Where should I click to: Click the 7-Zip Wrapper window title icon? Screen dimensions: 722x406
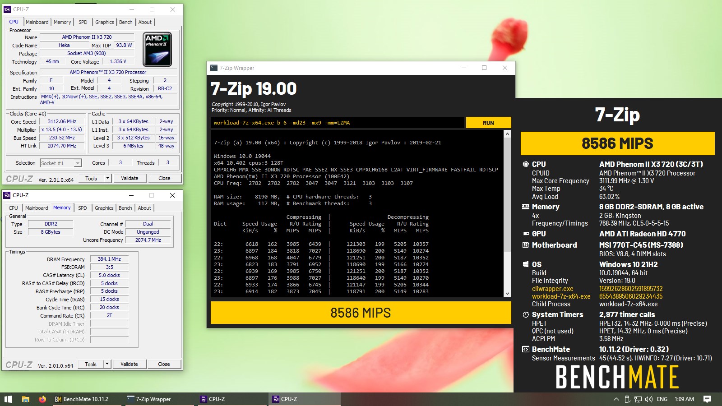[214, 68]
